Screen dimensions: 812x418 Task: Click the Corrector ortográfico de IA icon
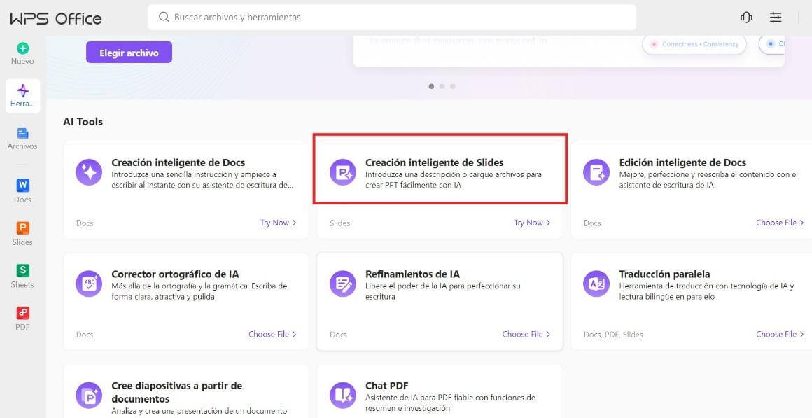89,284
